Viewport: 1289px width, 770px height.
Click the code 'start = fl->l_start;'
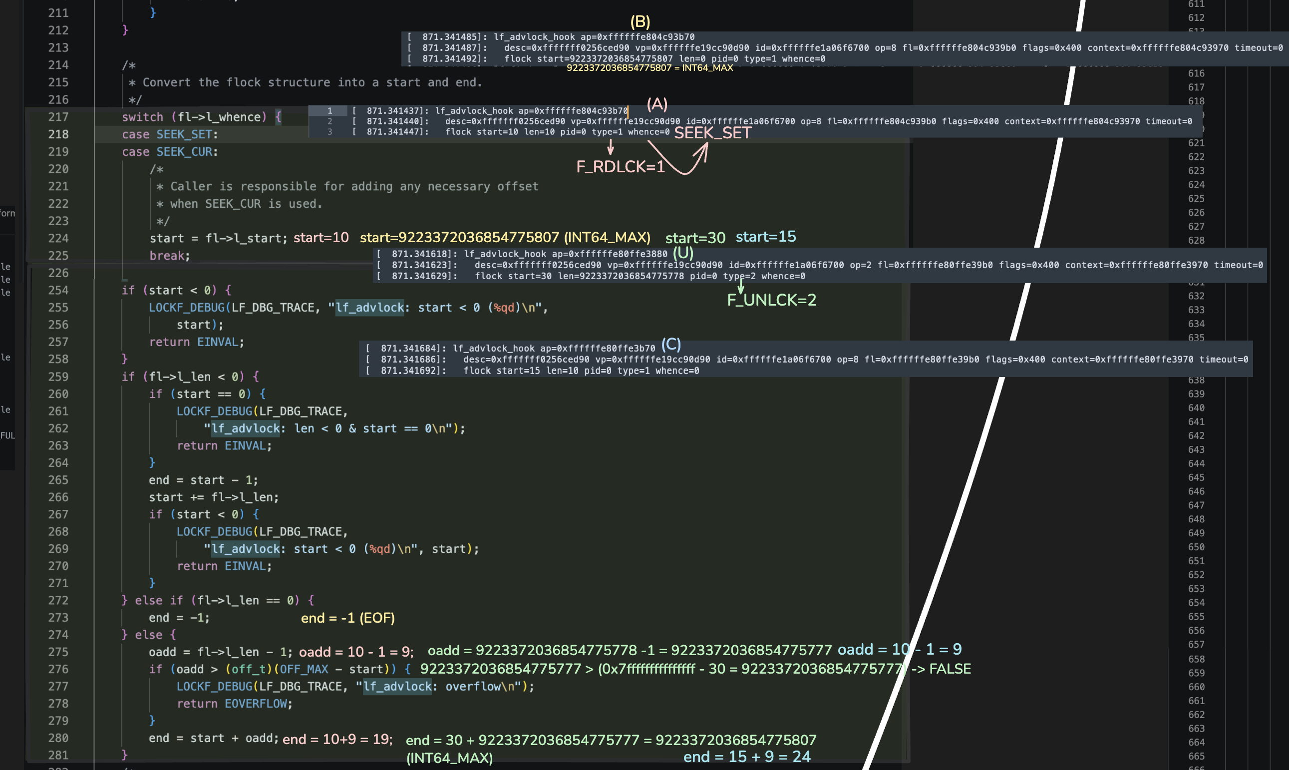(x=218, y=238)
